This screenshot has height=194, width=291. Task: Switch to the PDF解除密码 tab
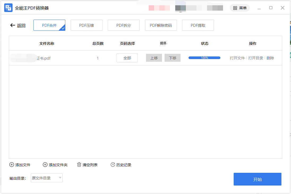(161, 25)
